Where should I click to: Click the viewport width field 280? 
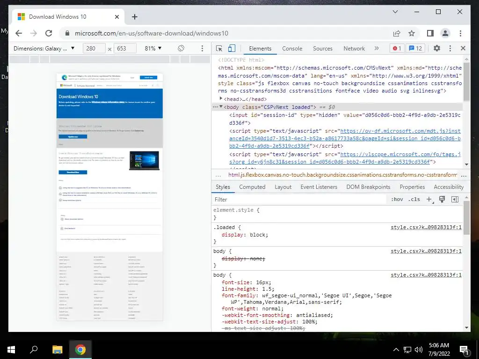(94, 48)
